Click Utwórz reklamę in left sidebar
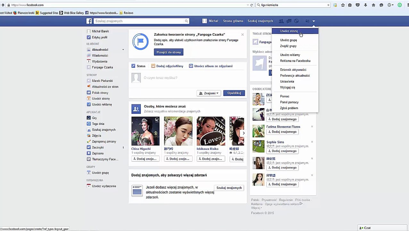The image size is (409, 231). click(102, 105)
